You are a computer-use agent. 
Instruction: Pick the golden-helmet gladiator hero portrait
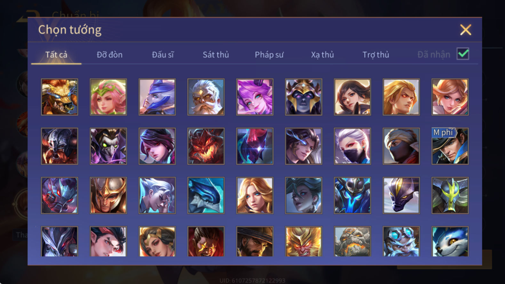(108, 195)
